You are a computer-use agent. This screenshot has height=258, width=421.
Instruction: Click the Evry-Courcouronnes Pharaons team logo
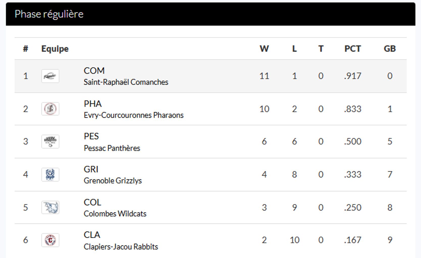50,109
